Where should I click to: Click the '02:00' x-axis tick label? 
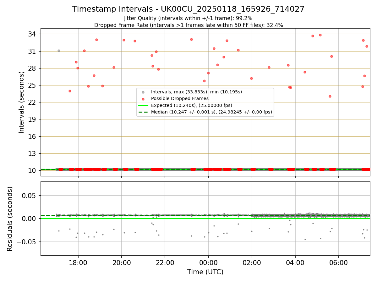(252, 263)
